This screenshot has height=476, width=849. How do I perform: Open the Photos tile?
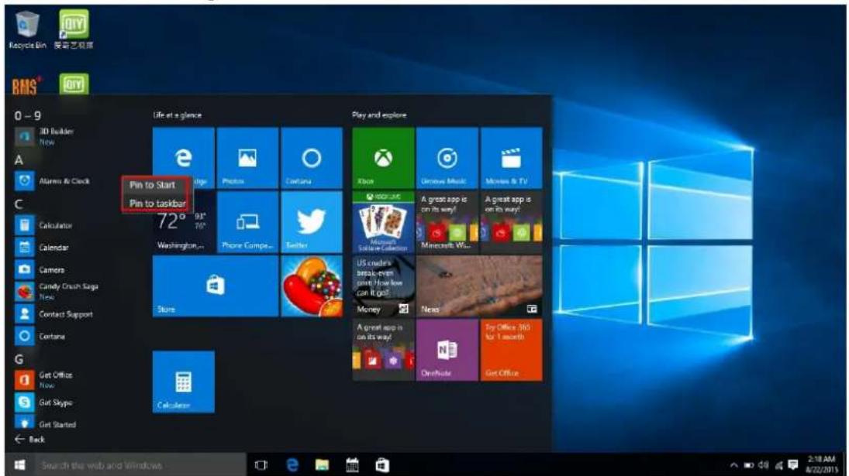(247, 158)
